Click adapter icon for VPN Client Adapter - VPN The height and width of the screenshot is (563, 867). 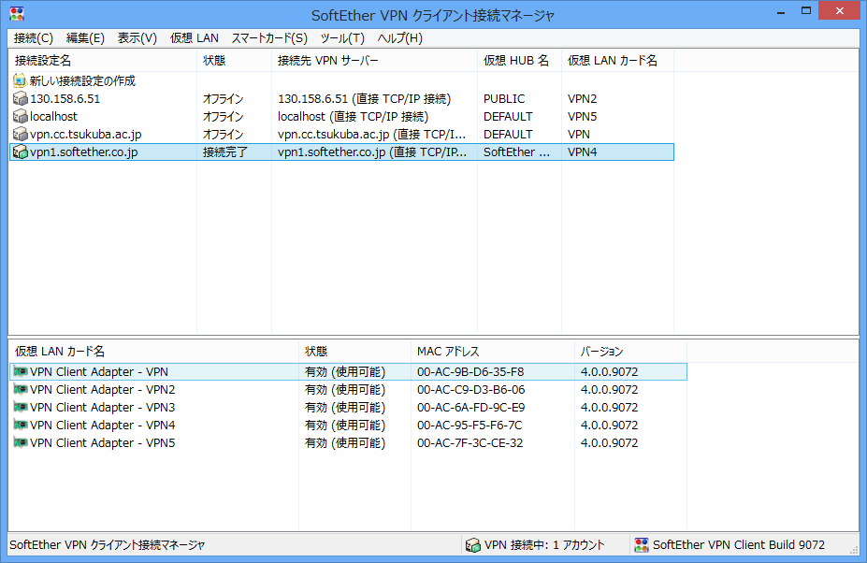click(x=21, y=371)
